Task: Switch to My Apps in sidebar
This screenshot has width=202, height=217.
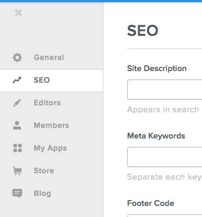Action: tap(50, 148)
